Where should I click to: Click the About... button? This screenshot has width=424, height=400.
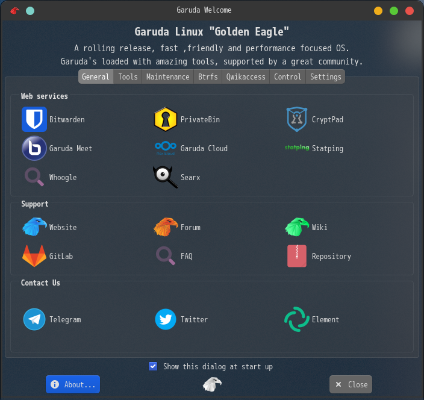[x=73, y=384]
